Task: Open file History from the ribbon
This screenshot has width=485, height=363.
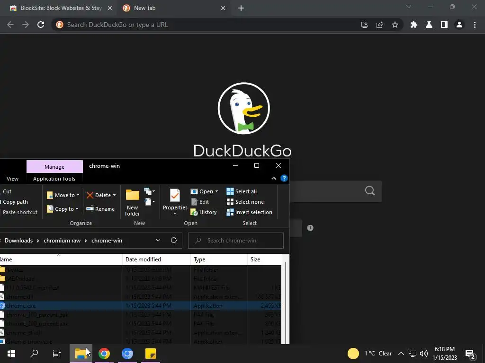Action: [204, 212]
